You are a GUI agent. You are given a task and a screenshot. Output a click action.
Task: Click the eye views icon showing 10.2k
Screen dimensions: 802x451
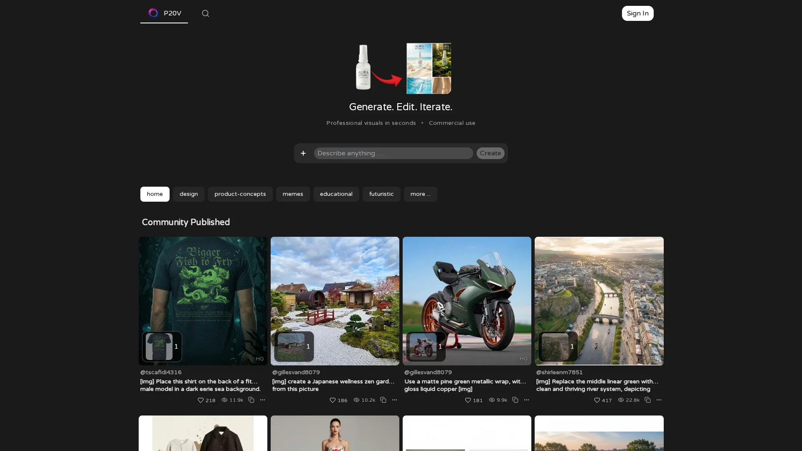tap(357, 400)
